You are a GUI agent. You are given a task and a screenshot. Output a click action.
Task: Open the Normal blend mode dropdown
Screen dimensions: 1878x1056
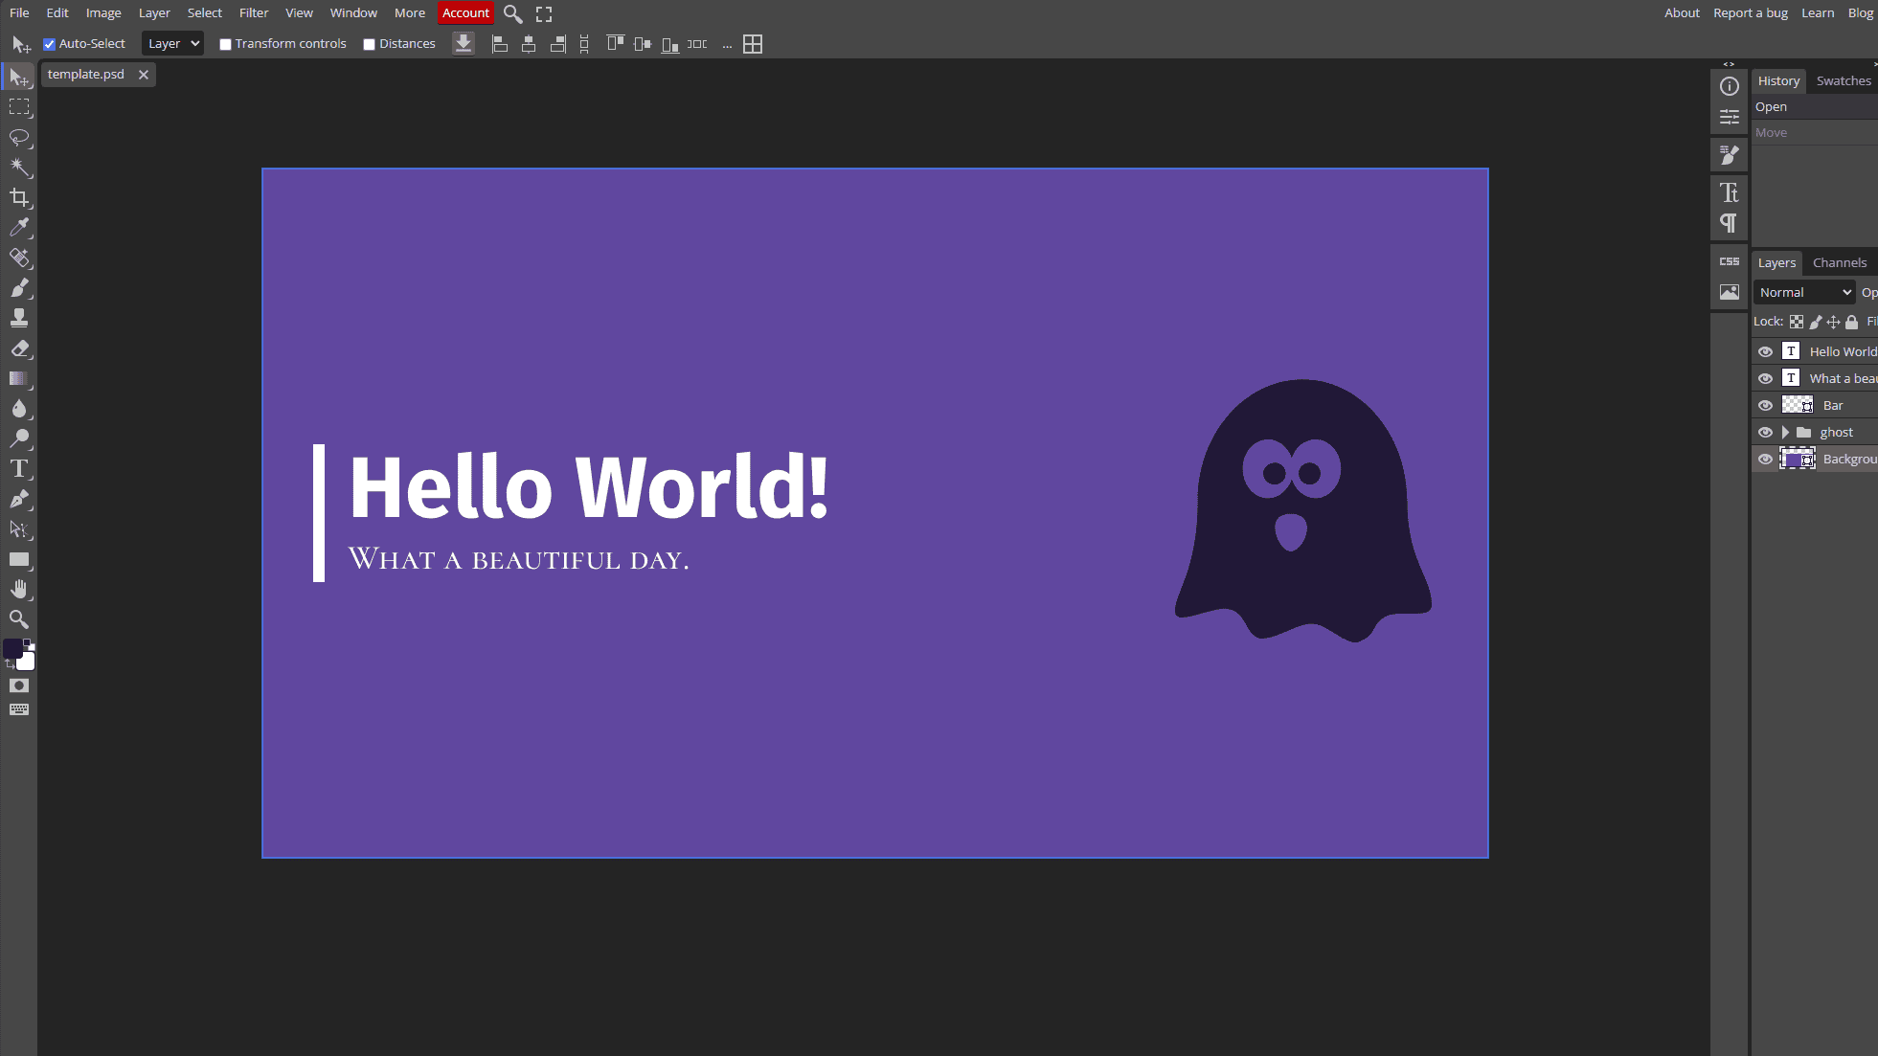pyautogui.click(x=1804, y=292)
